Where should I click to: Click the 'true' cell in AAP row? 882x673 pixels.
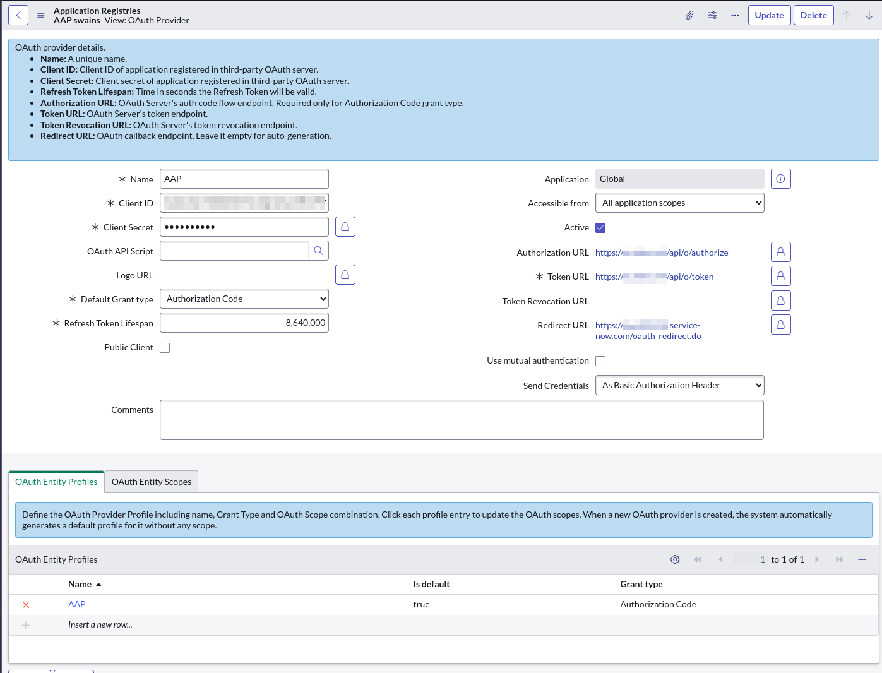(422, 604)
